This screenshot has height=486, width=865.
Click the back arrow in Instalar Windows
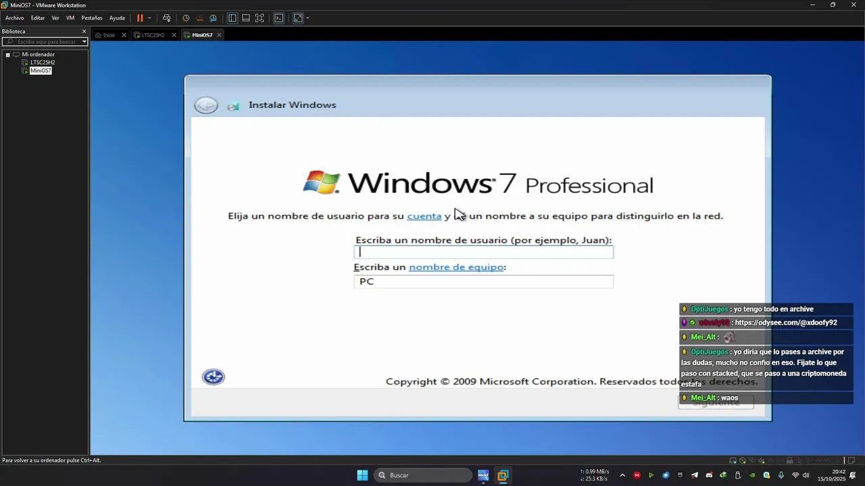tap(206, 105)
